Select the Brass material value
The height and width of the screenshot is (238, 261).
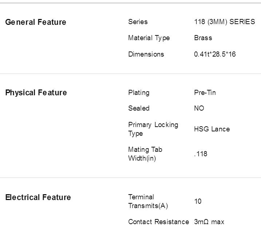[x=203, y=38]
